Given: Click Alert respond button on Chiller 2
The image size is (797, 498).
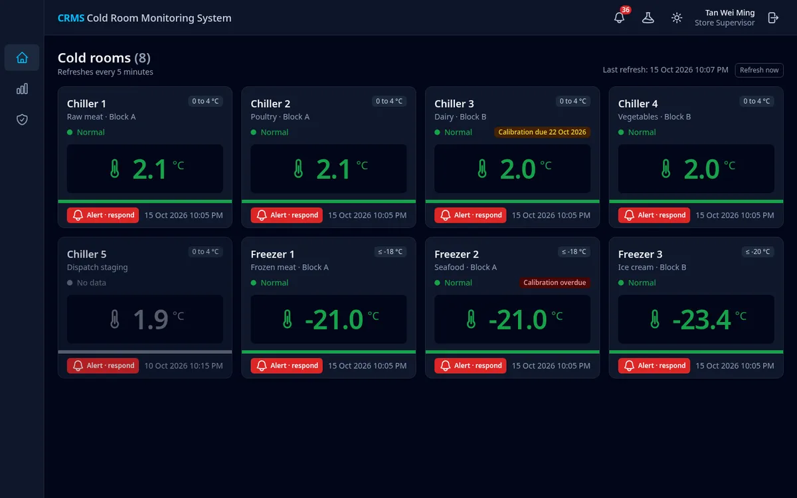Looking at the screenshot, I should coord(286,215).
